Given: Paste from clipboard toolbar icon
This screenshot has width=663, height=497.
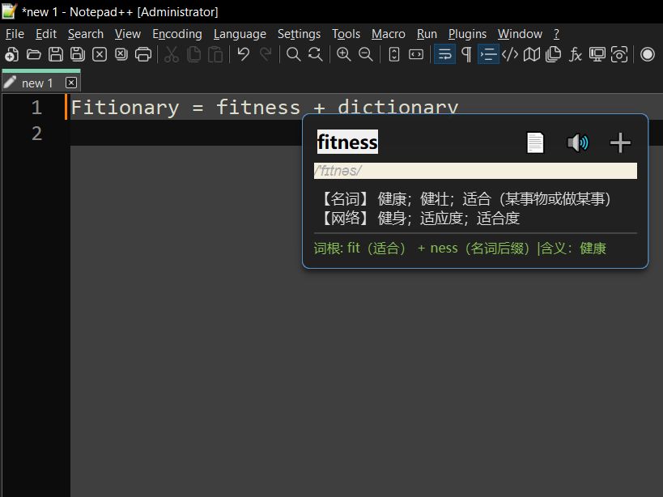Looking at the screenshot, I should [x=215, y=54].
